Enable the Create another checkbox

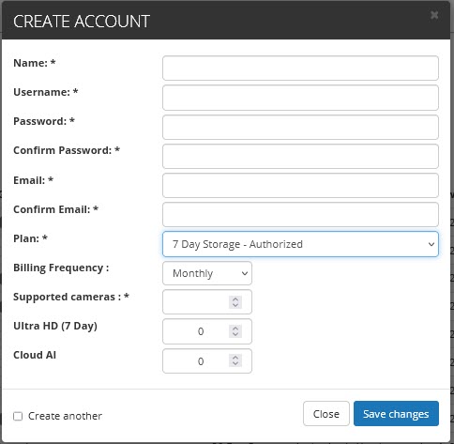(18, 416)
